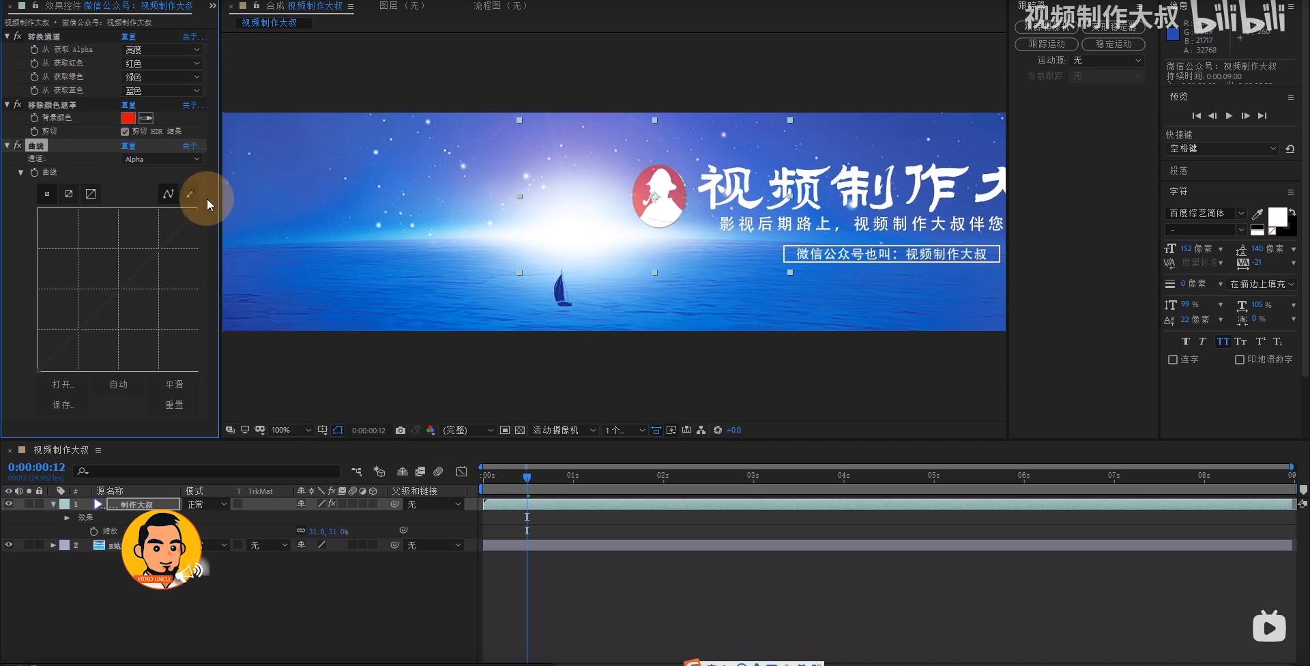1310x666 pixels.
Task: Toggle stopwatch for 从 获取 Alpha
Action: click(34, 49)
